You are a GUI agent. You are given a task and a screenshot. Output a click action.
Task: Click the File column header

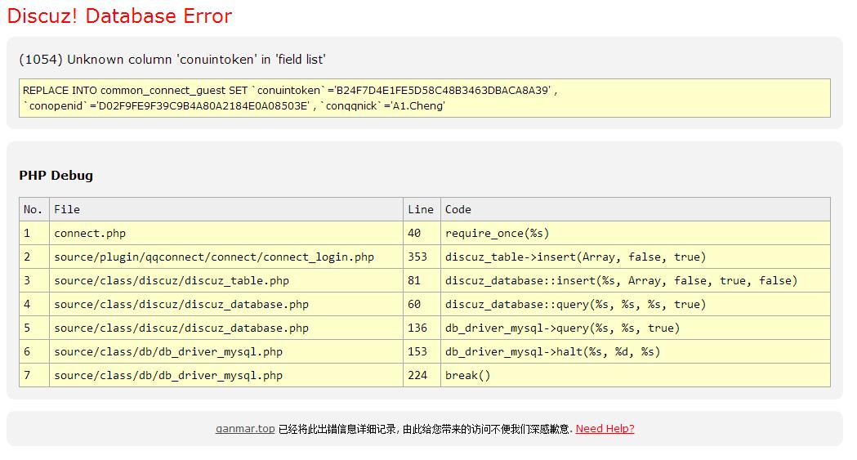click(x=67, y=209)
